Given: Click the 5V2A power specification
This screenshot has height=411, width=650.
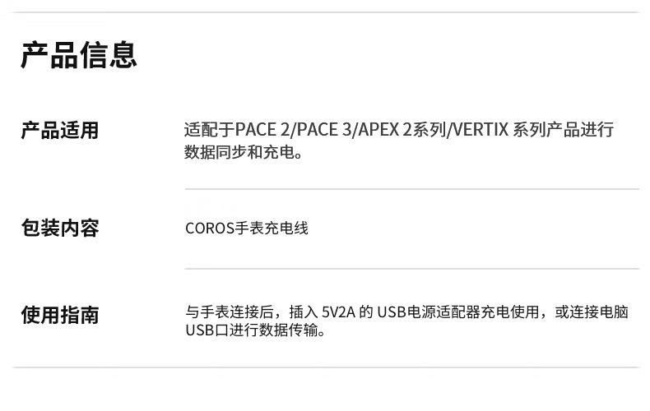Looking at the screenshot, I should 334,312.
